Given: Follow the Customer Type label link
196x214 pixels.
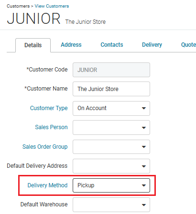Looking at the screenshot, I should [x=49, y=108].
